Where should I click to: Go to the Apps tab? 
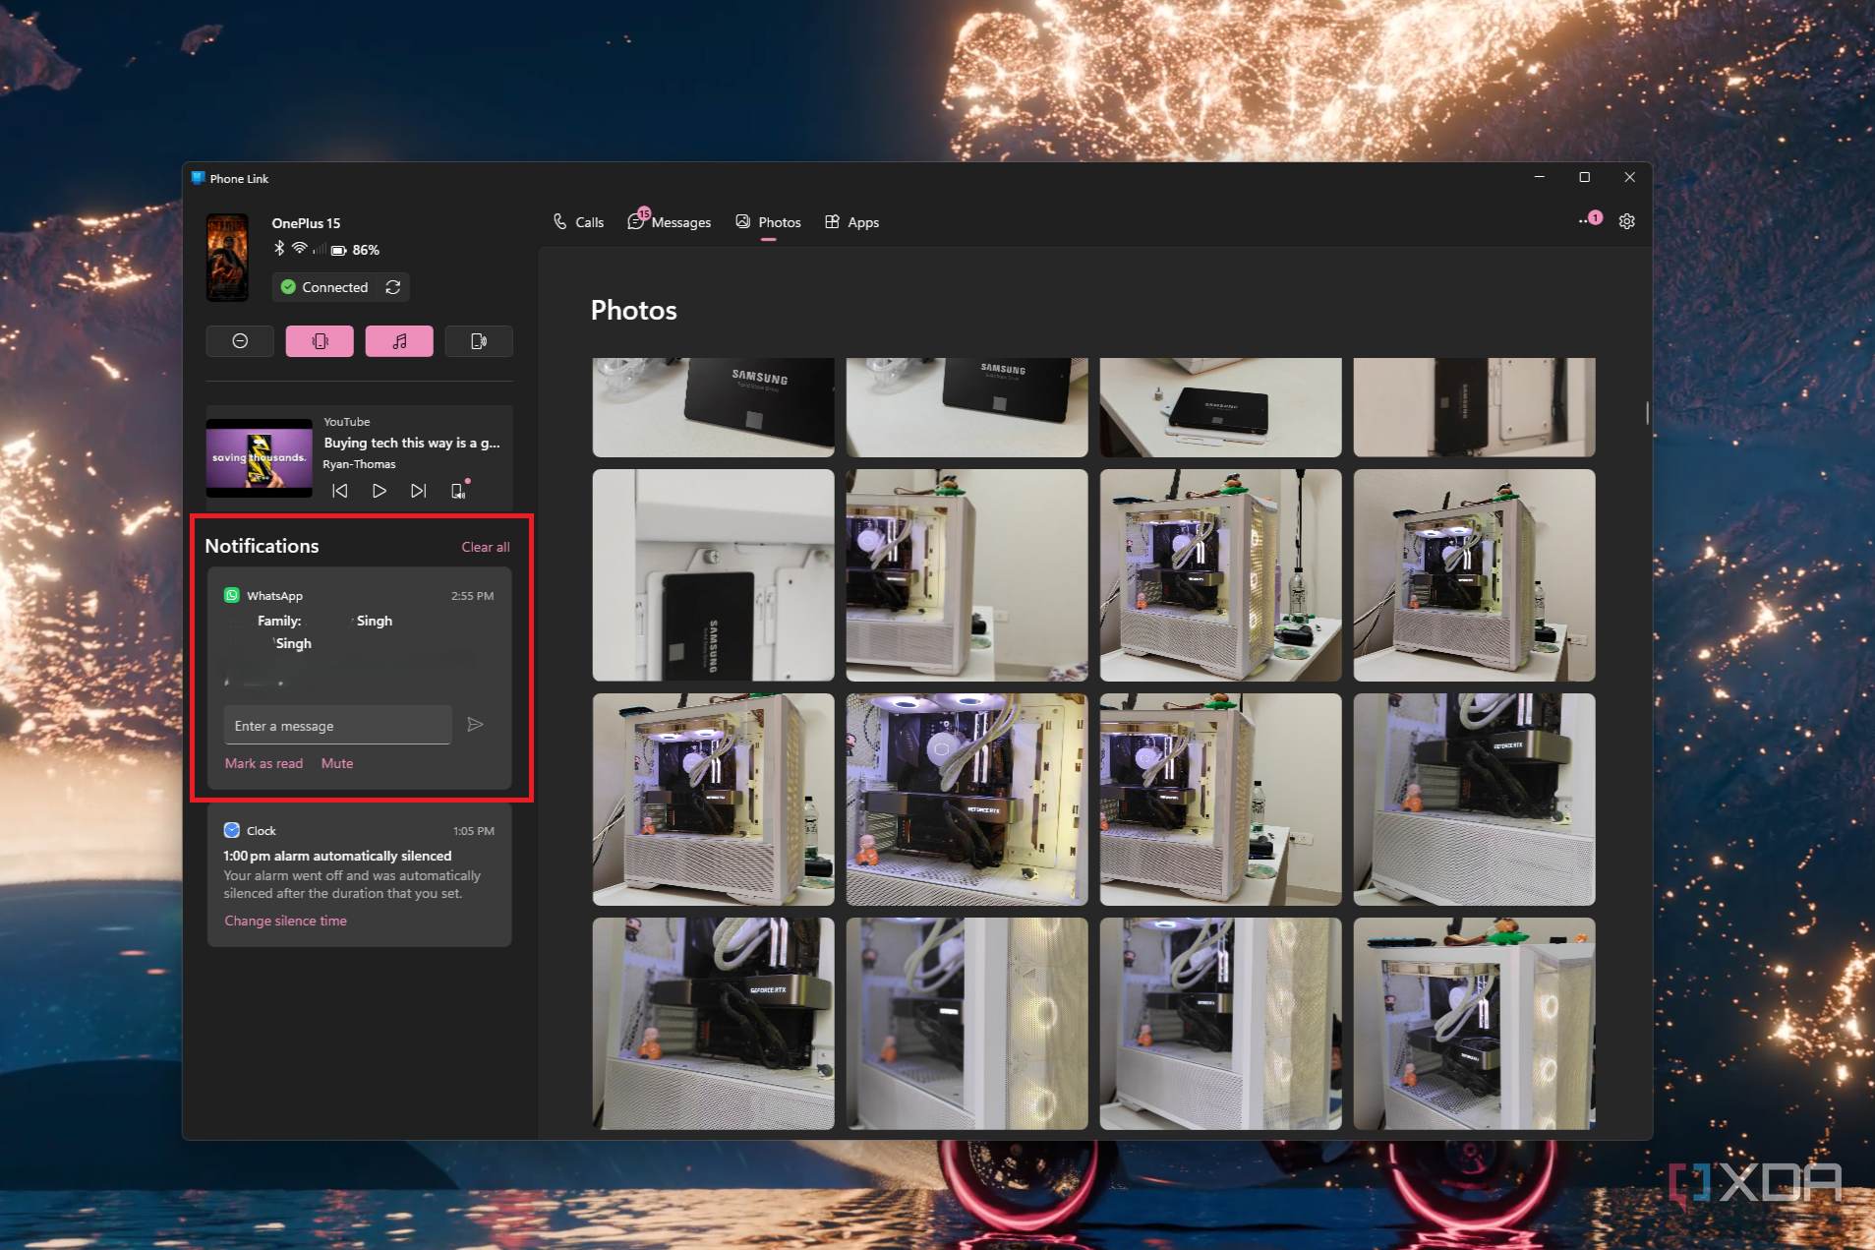[851, 222]
